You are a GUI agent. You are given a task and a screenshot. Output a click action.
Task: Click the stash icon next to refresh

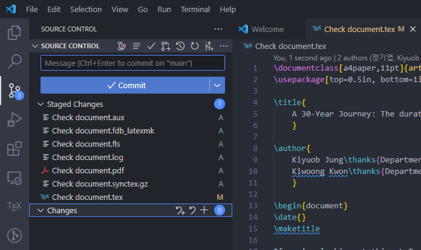coord(209,46)
